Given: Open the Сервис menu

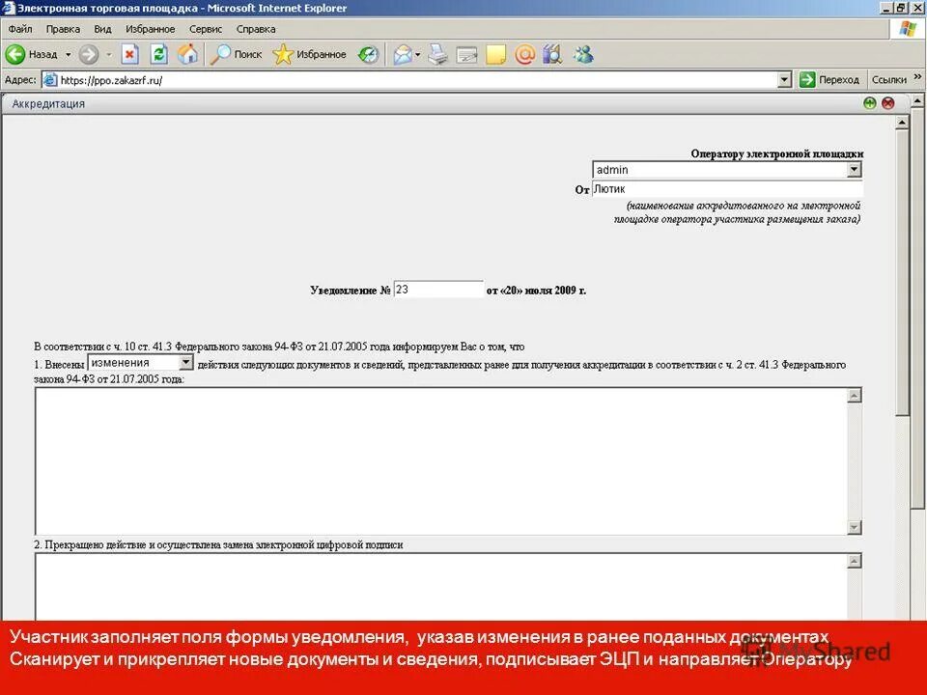Looking at the screenshot, I should [205, 29].
